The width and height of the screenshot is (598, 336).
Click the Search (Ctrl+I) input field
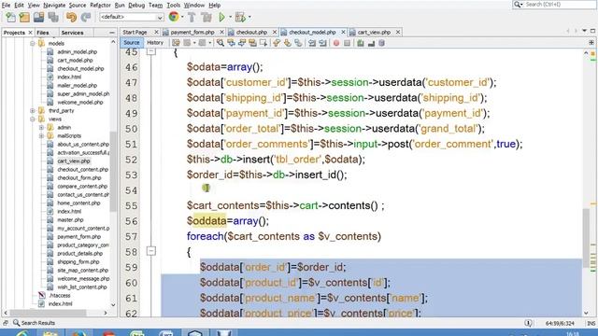pyautogui.click(x=559, y=4)
